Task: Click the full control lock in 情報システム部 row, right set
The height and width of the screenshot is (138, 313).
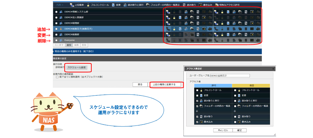Action: 222,12
